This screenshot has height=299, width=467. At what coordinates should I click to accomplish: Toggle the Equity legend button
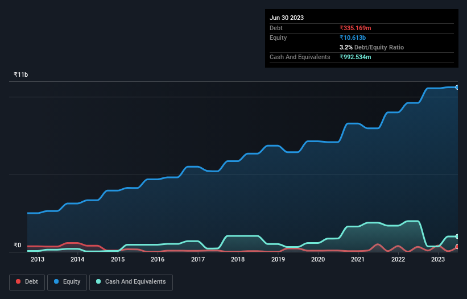pyautogui.click(x=67, y=282)
